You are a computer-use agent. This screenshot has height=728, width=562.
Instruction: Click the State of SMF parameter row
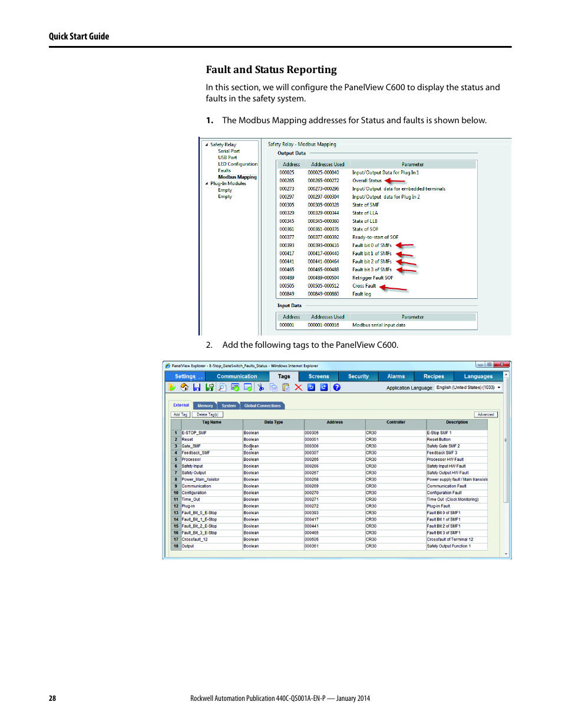click(376, 205)
